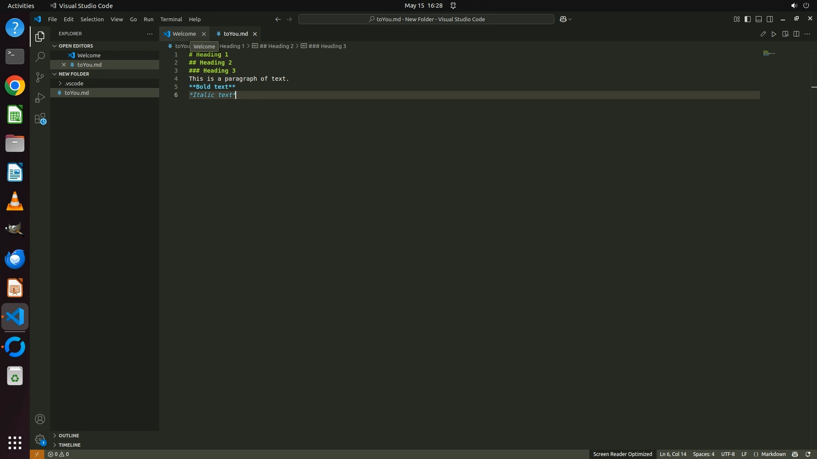This screenshot has width=817, height=459.
Task: Click the Manage gear icon
Action: (x=40, y=439)
